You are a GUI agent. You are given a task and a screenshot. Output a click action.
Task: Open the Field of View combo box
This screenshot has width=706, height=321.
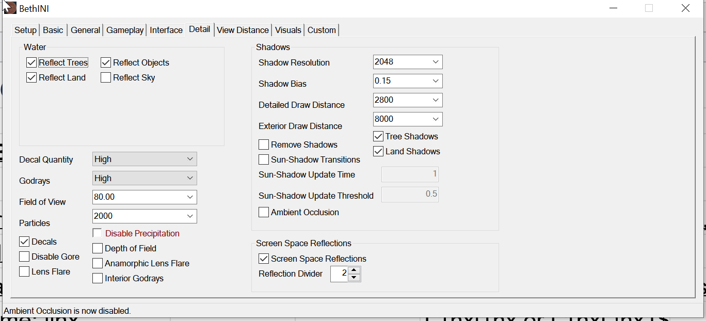click(145, 197)
